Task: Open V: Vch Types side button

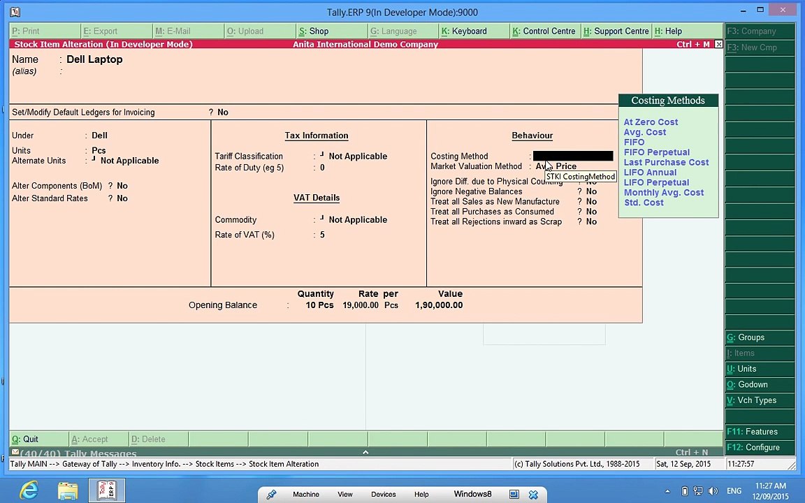Action: pos(760,400)
